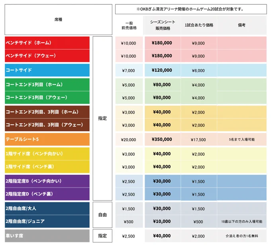Click ¥40,000 in the 車いす席 row
This screenshot has height=246, width=271.
tap(162, 236)
